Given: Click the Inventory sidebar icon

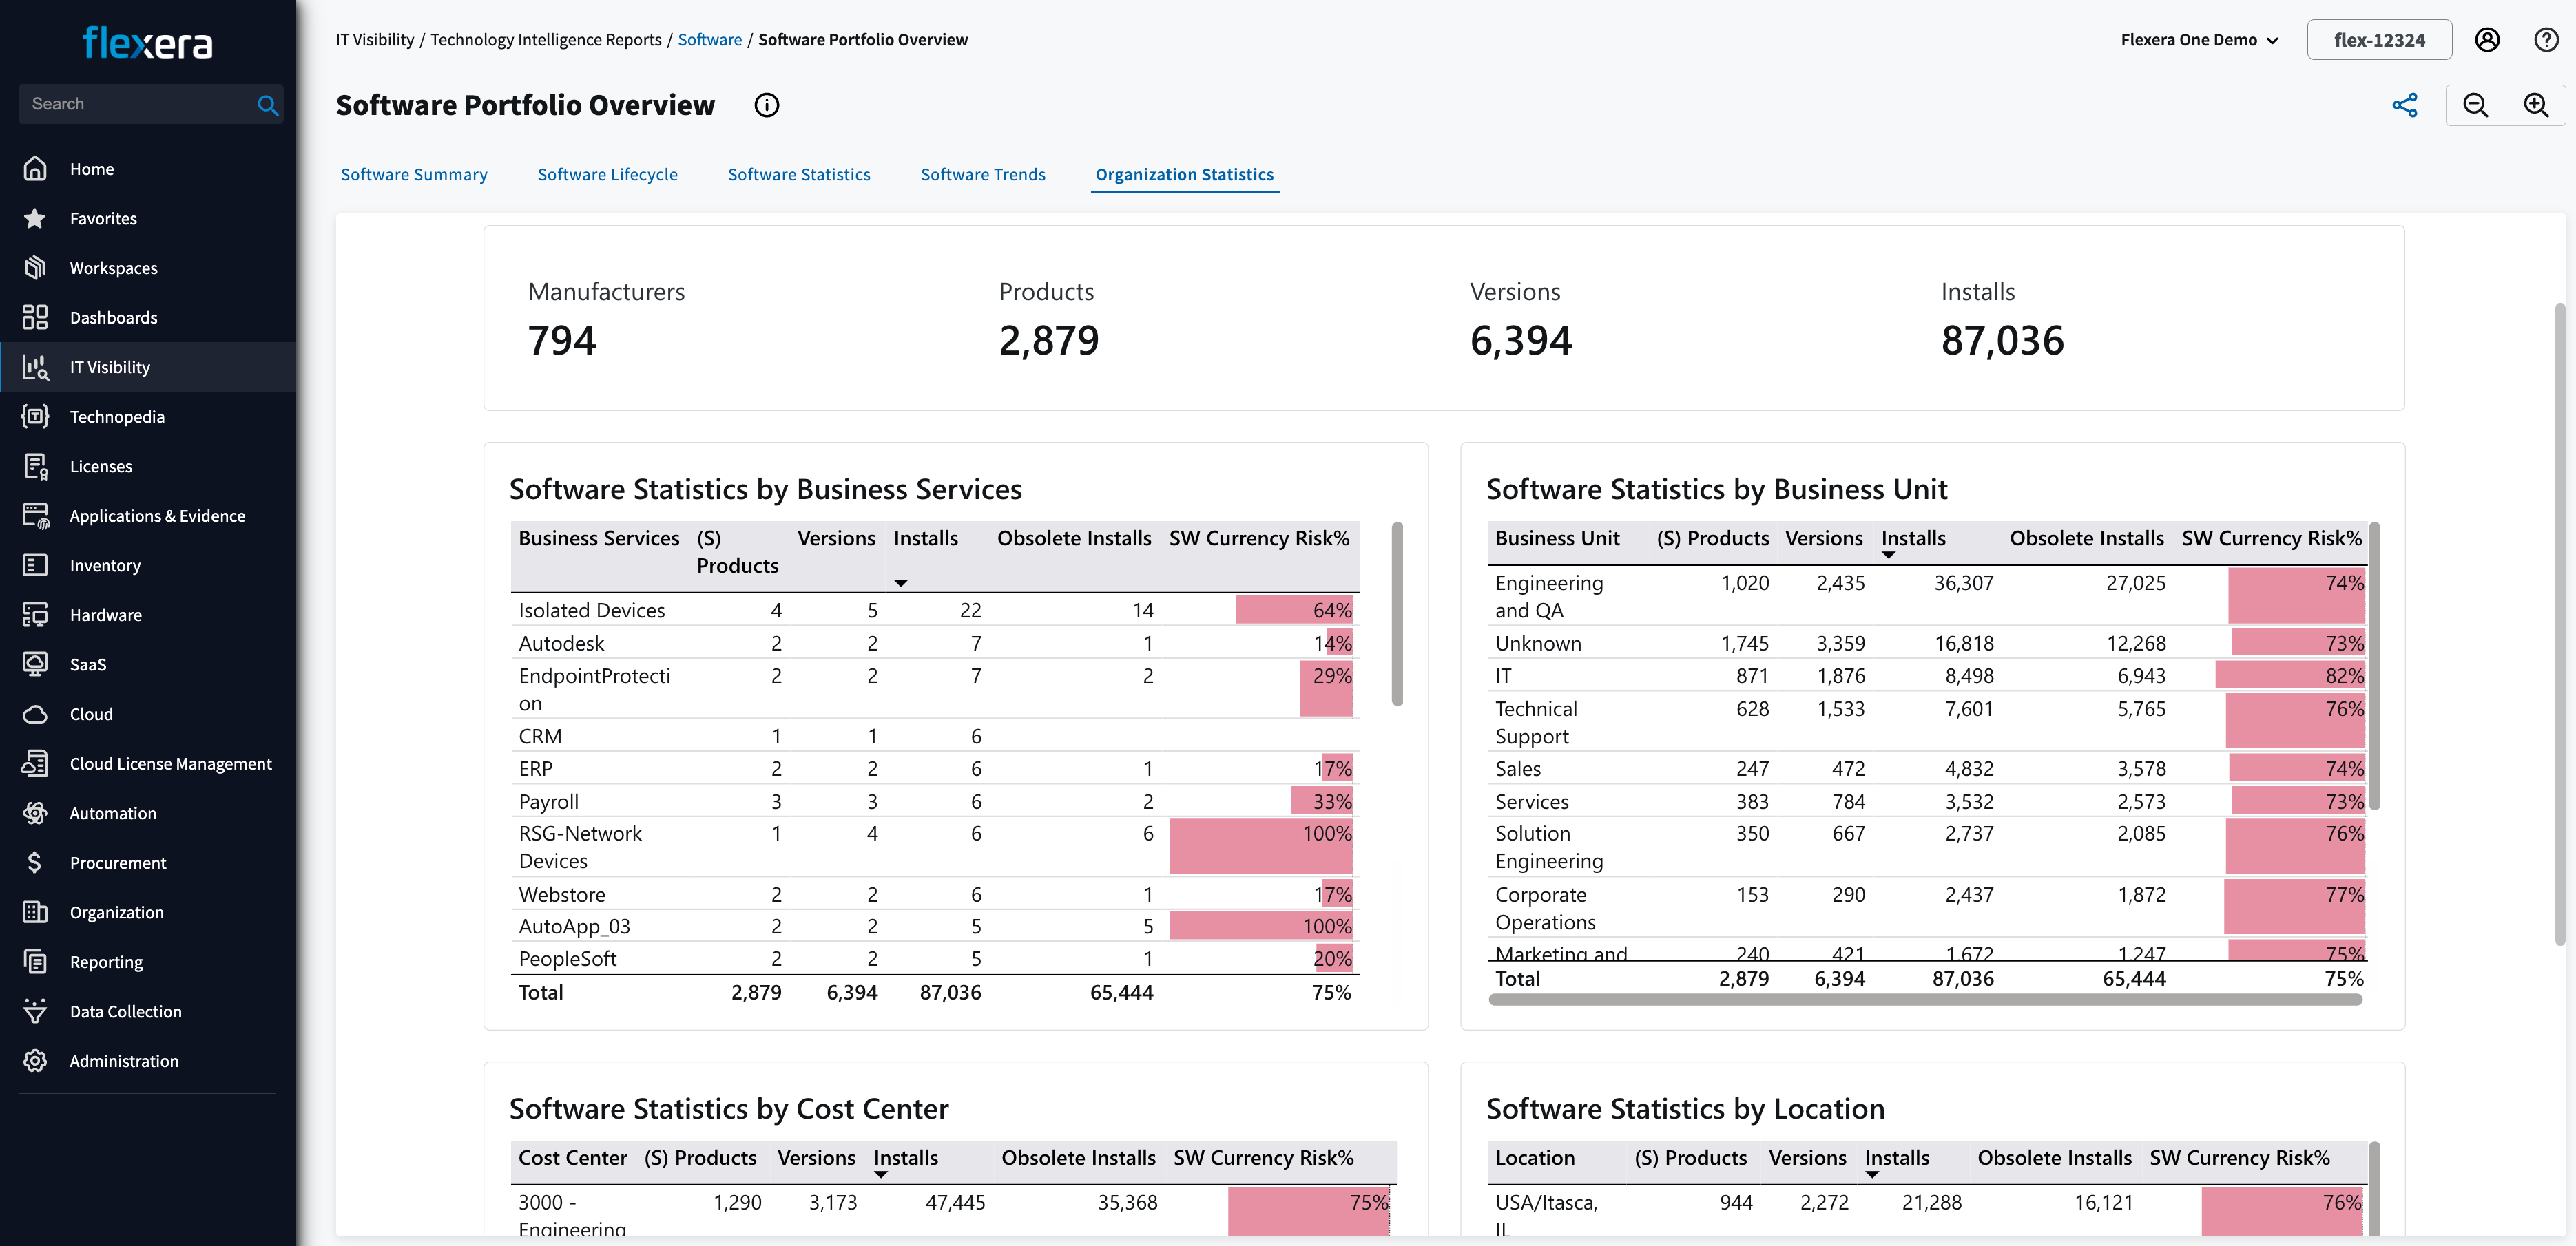Looking at the screenshot, I should click(34, 564).
